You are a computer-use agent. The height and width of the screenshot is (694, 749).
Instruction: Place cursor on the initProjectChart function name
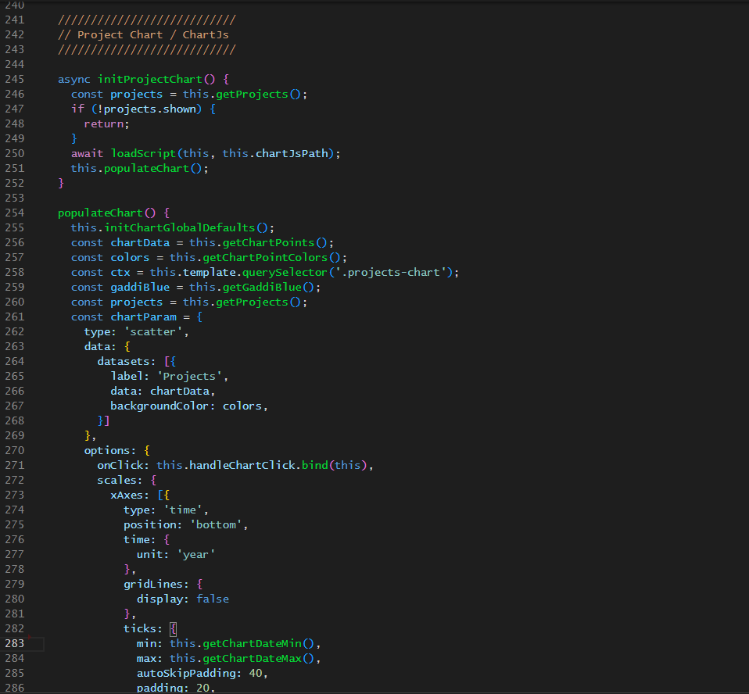(x=151, y=79)
